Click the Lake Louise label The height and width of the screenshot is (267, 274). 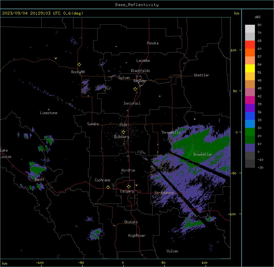click(5, 153)
